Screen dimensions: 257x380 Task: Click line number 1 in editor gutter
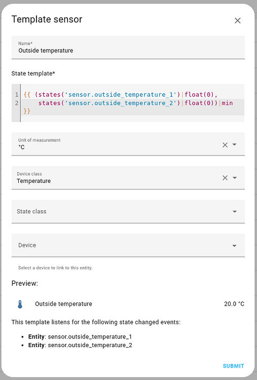17,95
